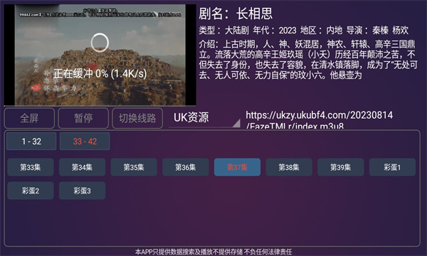Image resolution: width=427 pixels, height=256 pixels.
Task: Click the buffering video preview
Action: (100, 55)
